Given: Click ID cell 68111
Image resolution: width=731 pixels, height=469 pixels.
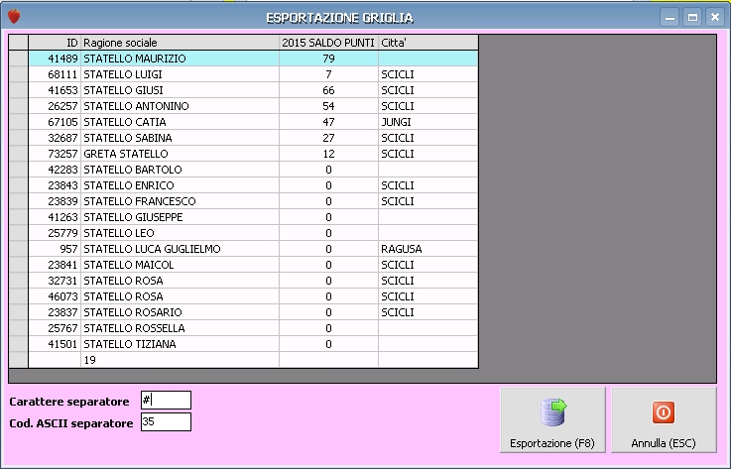Looking at the screenshot, I should pos(55,74).
